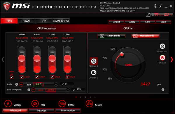Click the Base clock 290.0 value field
The width and height of the screenshot is (175, 114).
tap(51, 90)
